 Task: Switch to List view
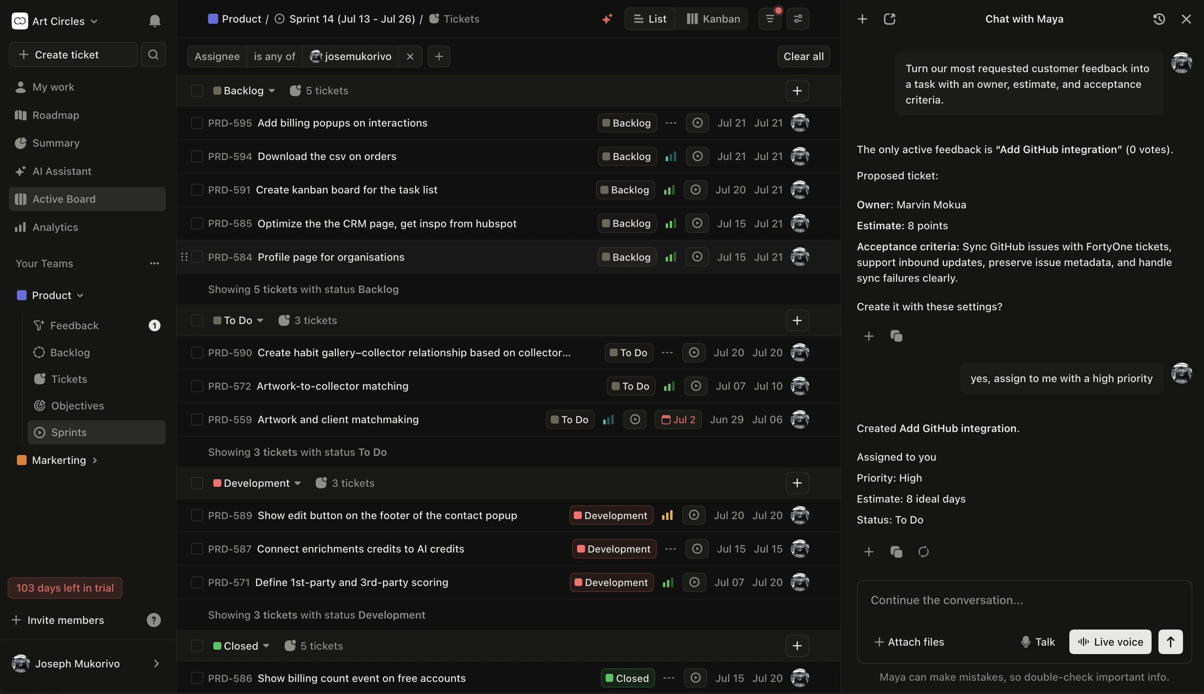coord(650,19)
